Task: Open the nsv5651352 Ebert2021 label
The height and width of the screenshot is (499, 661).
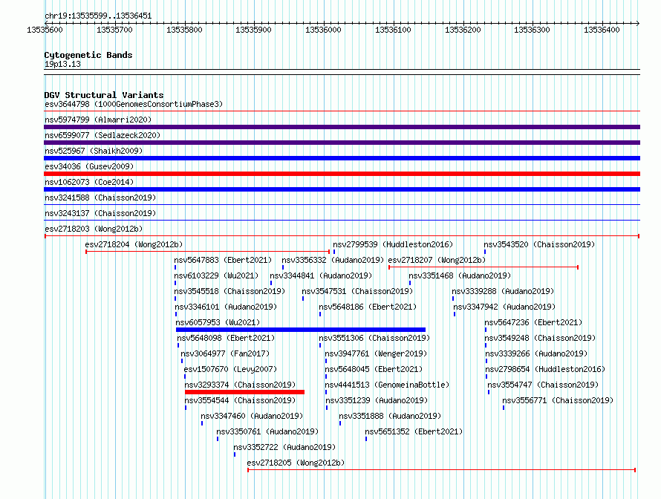Action: pos(414,431)
